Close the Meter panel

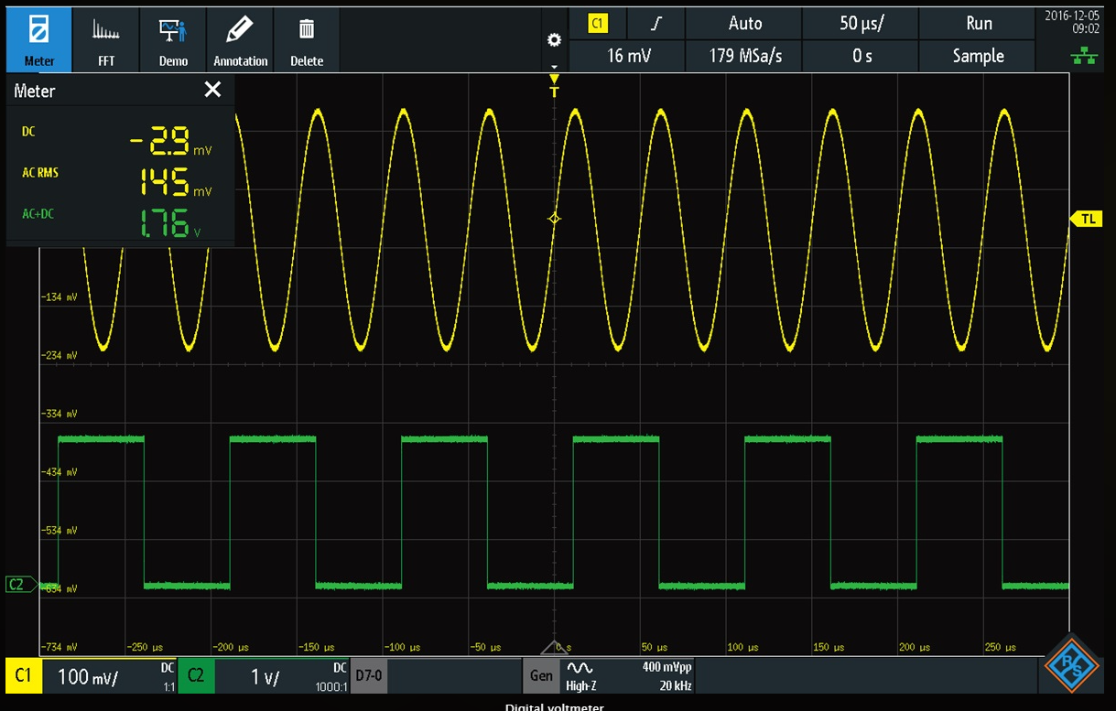[212, 90]
